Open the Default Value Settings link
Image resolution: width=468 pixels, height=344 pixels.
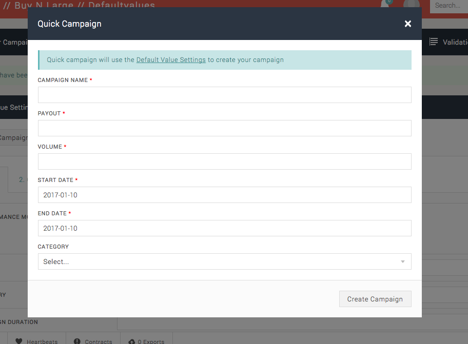(x=171, y=59)
